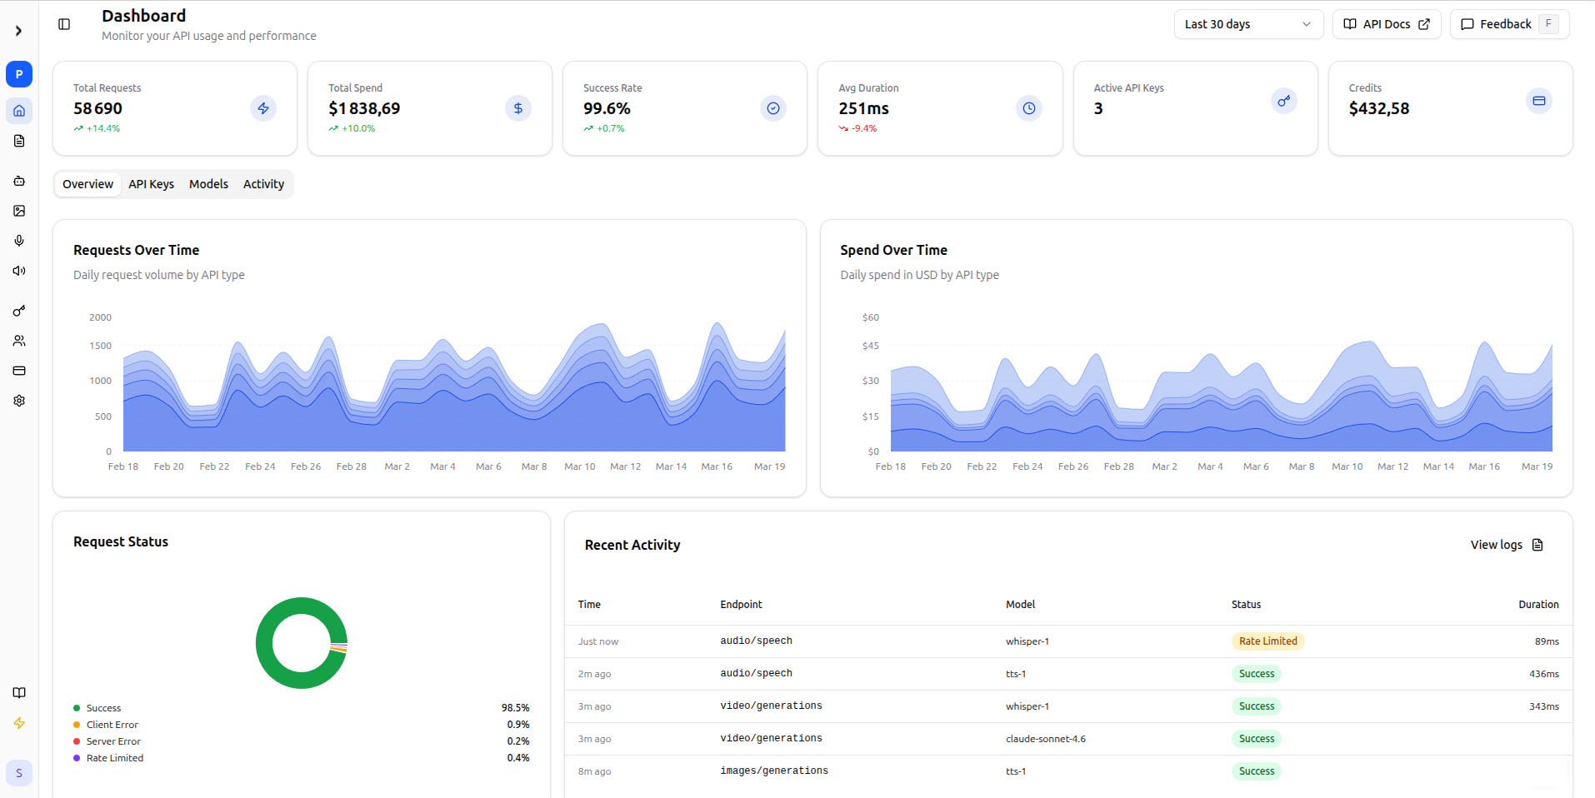Select the audio speech icon in sidebar
Screen dimensions: 1595x798
[x=18, y=271]
